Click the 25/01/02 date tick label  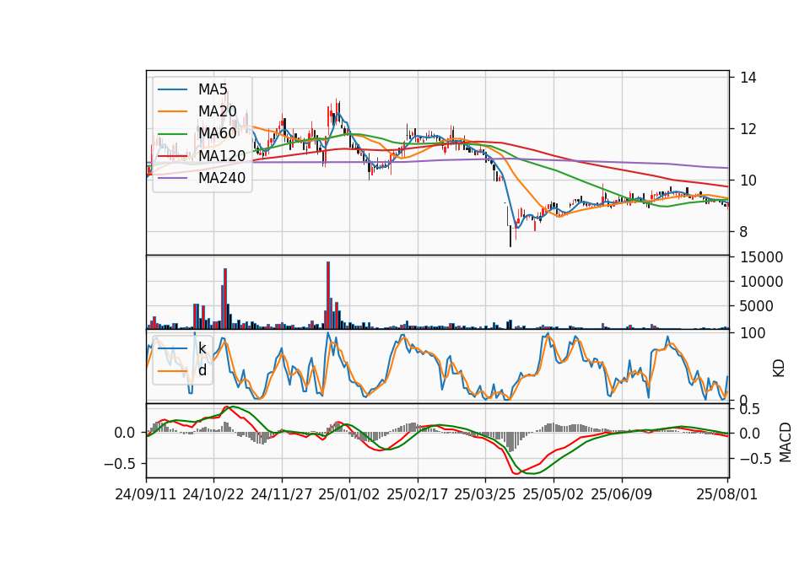coord(349,494)
